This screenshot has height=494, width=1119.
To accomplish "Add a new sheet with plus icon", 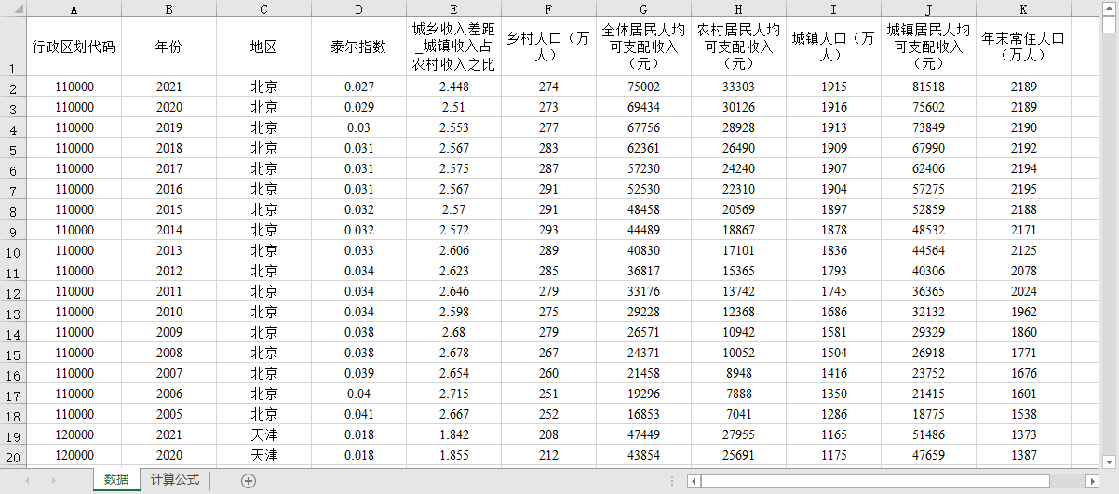I will coord(249,480).
